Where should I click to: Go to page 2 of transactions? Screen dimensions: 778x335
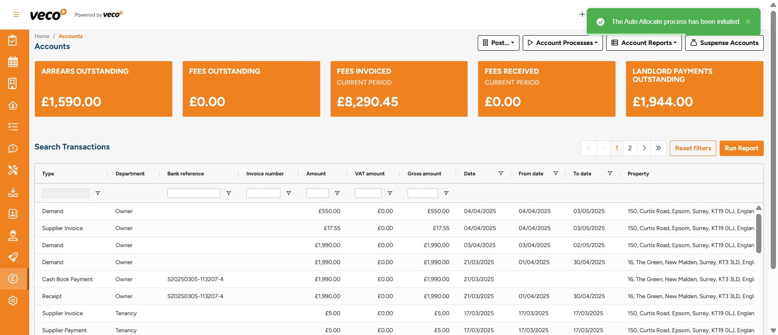pos(630,148)
